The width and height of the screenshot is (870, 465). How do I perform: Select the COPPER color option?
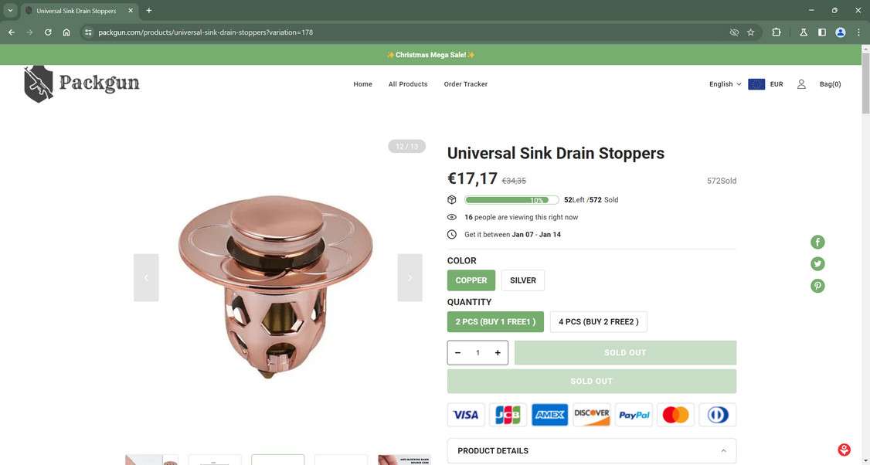click(471, 280)
